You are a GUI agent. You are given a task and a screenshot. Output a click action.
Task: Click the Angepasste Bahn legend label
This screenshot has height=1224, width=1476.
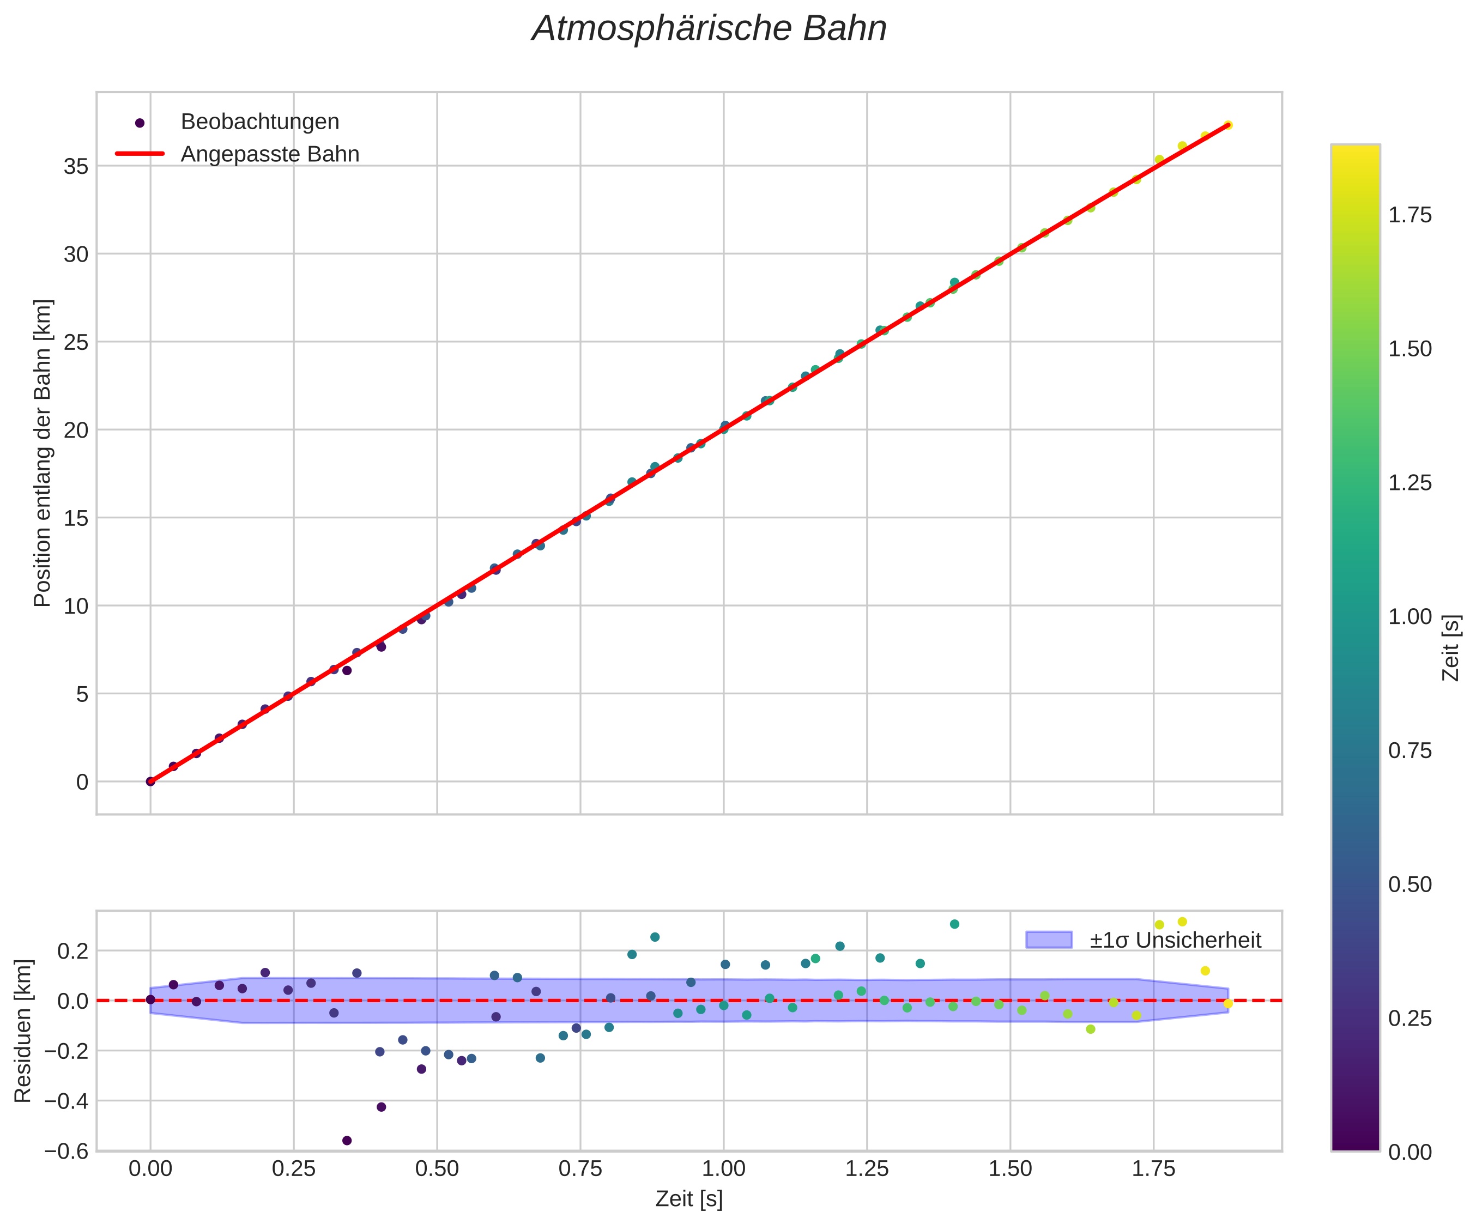coord(269,155)
